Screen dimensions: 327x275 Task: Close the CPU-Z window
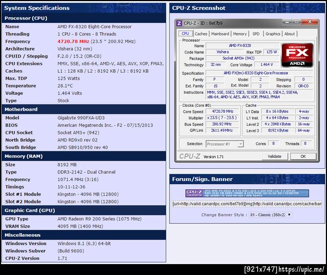click(x=310, y=22)
